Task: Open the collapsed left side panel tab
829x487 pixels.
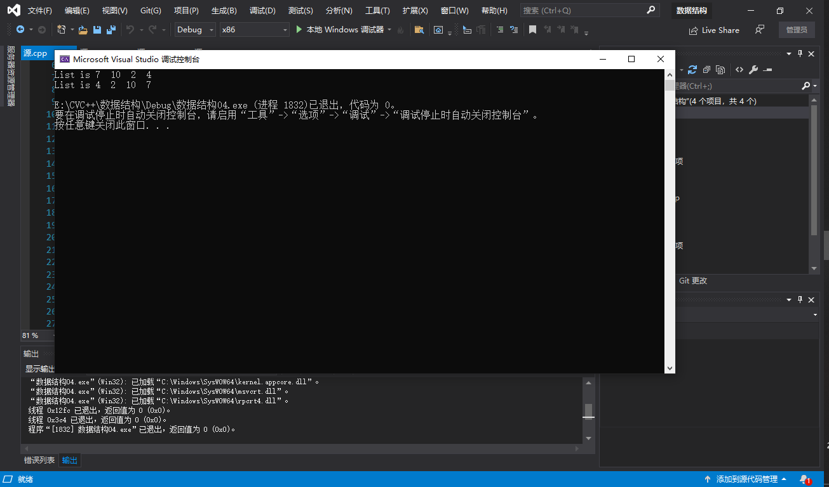Action: (x=10, y=76)
